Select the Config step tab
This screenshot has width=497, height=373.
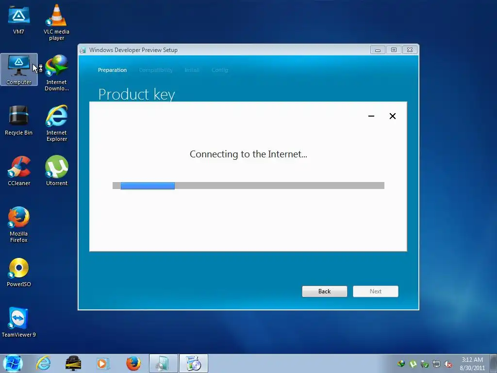220,70
